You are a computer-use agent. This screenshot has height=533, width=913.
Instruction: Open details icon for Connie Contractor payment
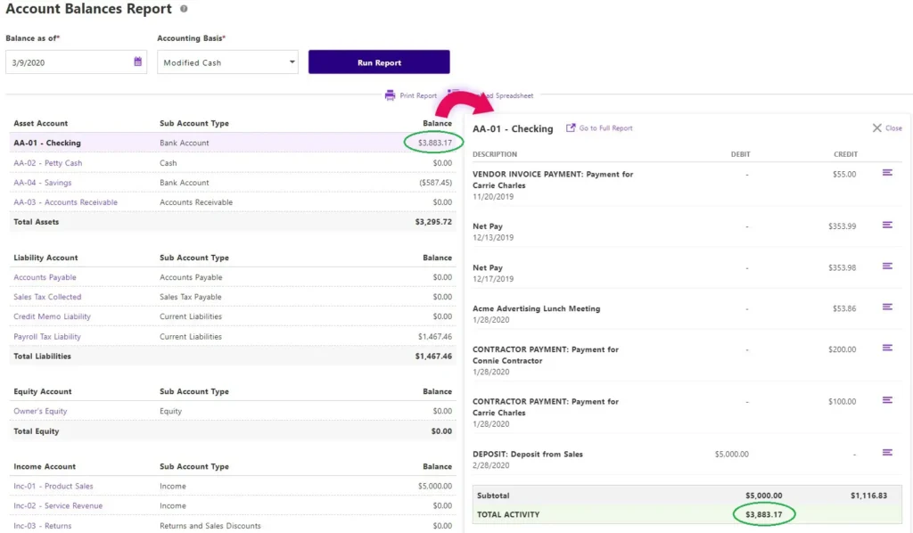887,348
